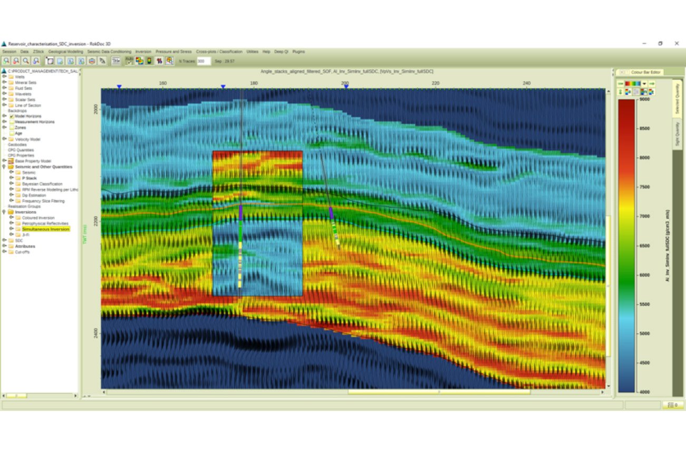Toggle Model Horizons visibility checkbox

pyautogui.click(x=11, y=116)
